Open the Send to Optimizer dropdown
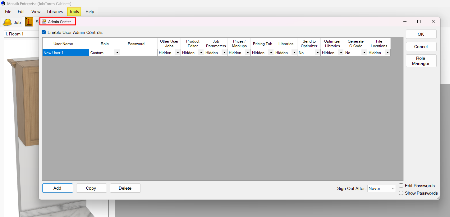450x217 pixels. [318, 53]
